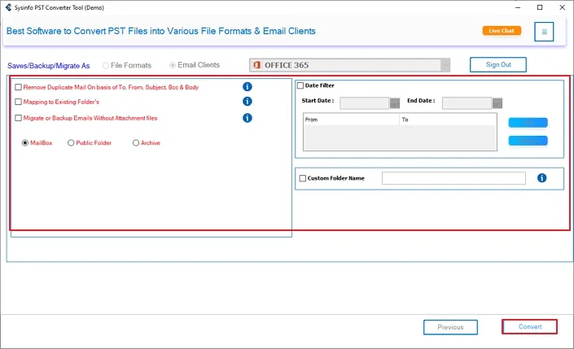
Task: Click the From column header
Action: 352,120
